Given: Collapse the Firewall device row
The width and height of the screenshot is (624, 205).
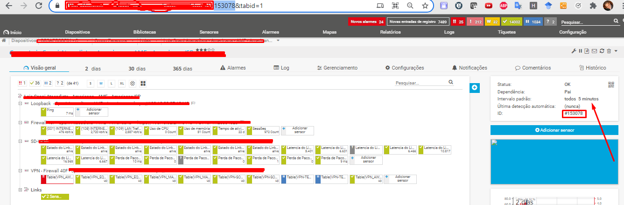Looking at the screenshot, I should tap(20, 122).
